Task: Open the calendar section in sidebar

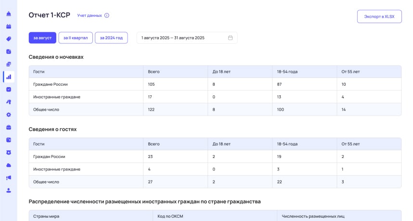Action: click(x=9, y=26)
